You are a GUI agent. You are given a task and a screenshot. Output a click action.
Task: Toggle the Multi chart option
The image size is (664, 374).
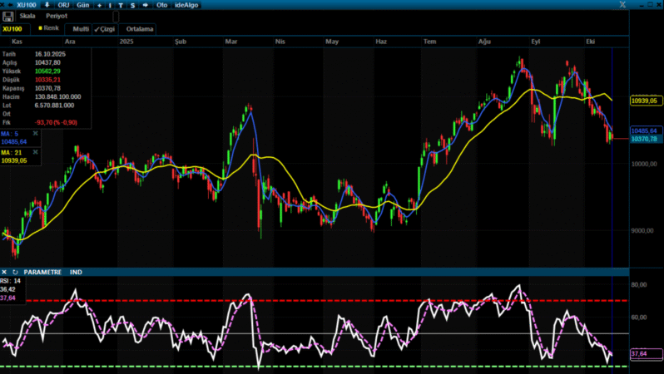[x=81, y=28]
